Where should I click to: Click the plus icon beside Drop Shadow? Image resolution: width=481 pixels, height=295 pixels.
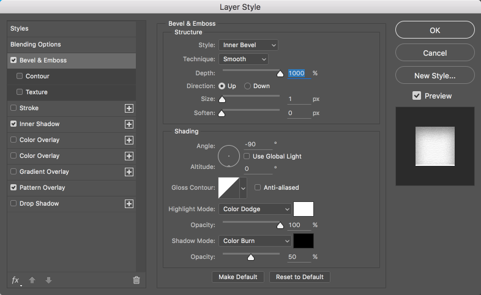pyautogui.click(x=129, y=204)
